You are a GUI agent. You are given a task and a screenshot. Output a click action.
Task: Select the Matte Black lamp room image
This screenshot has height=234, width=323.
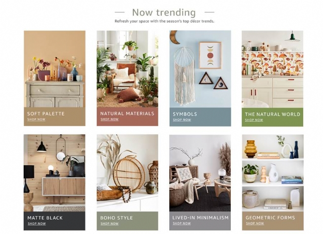pyautogui.click(x=54, y=173)
